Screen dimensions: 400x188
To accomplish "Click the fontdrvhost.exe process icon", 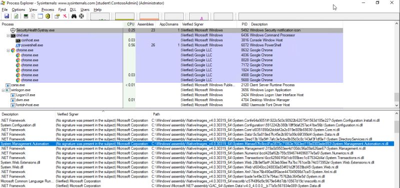I will (x=13, y=105).
